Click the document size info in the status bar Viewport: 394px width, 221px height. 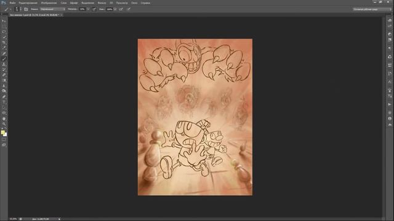point(41,219)
